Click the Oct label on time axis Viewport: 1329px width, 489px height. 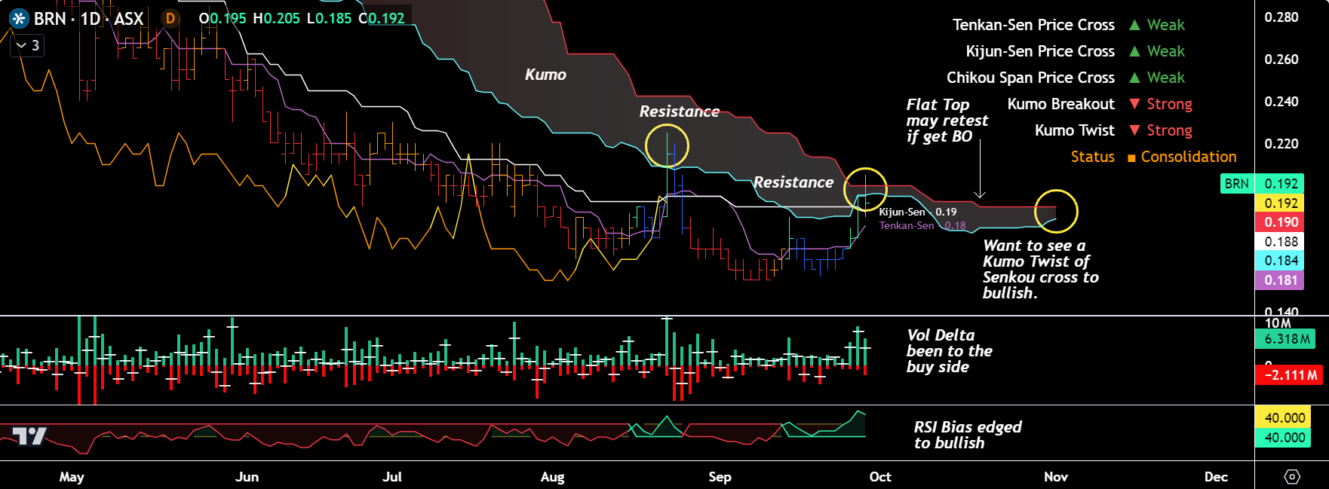(x=879, y=477)
